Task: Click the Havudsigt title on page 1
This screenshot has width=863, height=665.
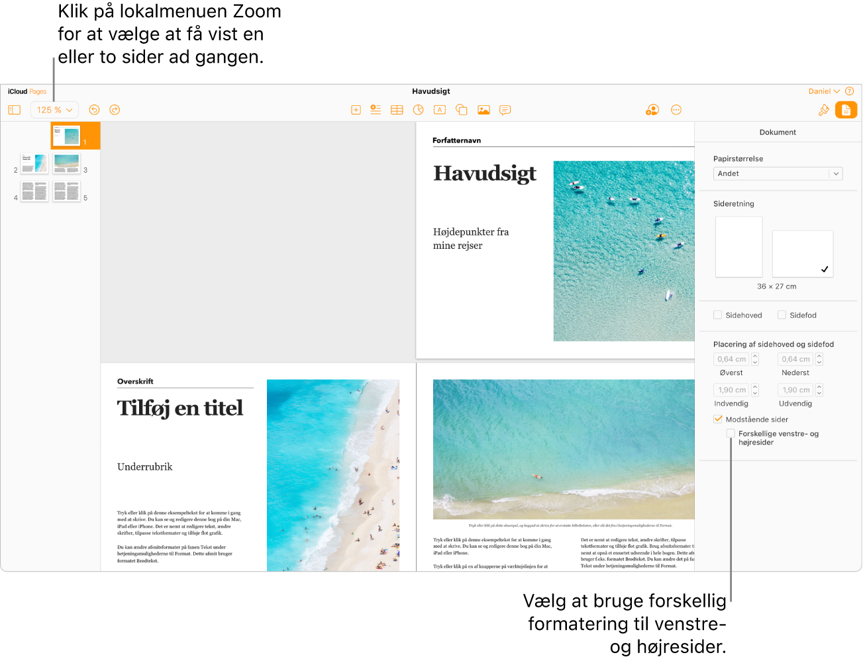Action: tap(485, 173)
